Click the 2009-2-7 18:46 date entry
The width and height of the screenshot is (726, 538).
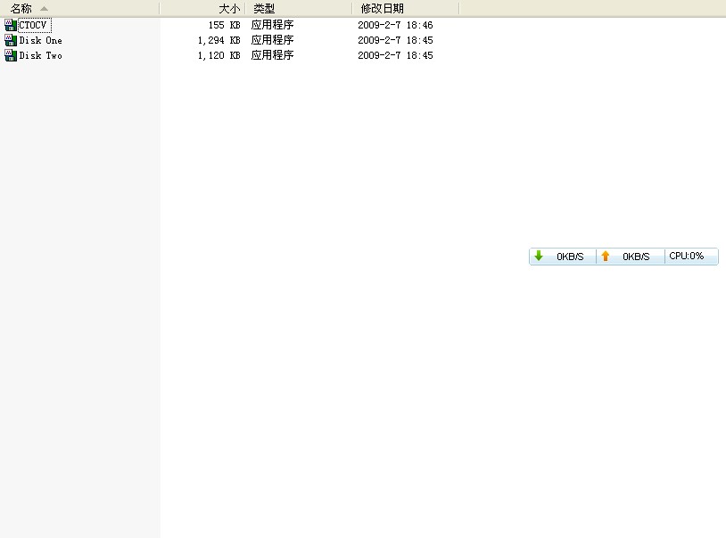point(395,25)
